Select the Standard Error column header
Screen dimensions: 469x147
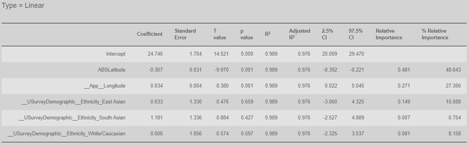point(185,34)
